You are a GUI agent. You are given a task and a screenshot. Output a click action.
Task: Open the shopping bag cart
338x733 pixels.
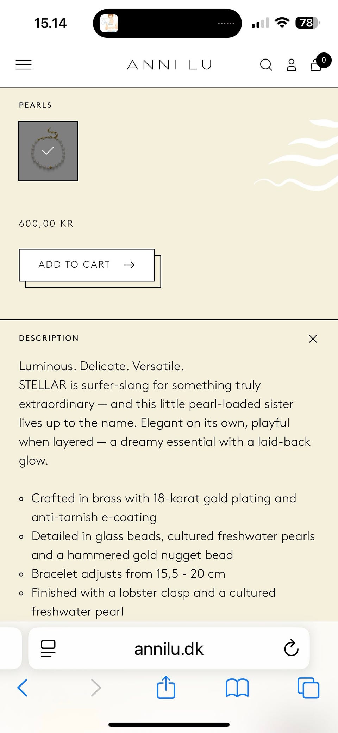[317, 64]
